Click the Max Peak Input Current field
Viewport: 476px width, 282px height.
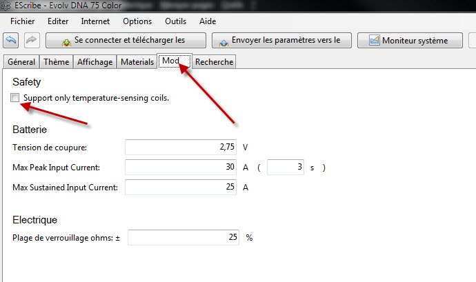tap(181, 168)
